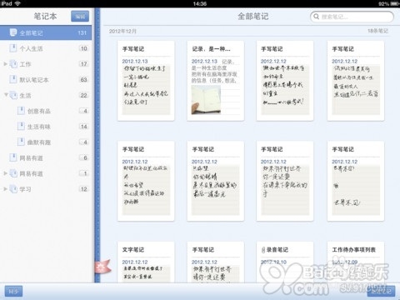
Task: Click the 131 count on 全部笔记
Action: point(82,32)
